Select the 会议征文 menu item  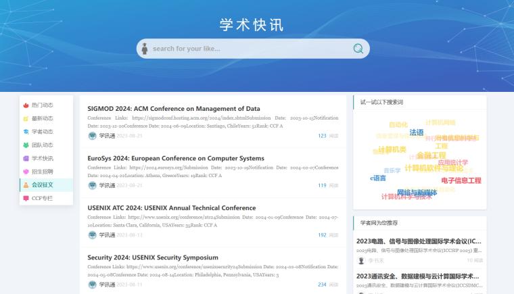(42, 185)
